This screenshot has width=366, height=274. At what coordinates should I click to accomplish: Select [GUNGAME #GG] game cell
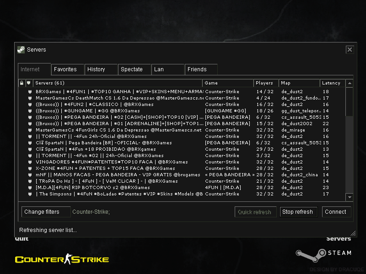point(226,111)
